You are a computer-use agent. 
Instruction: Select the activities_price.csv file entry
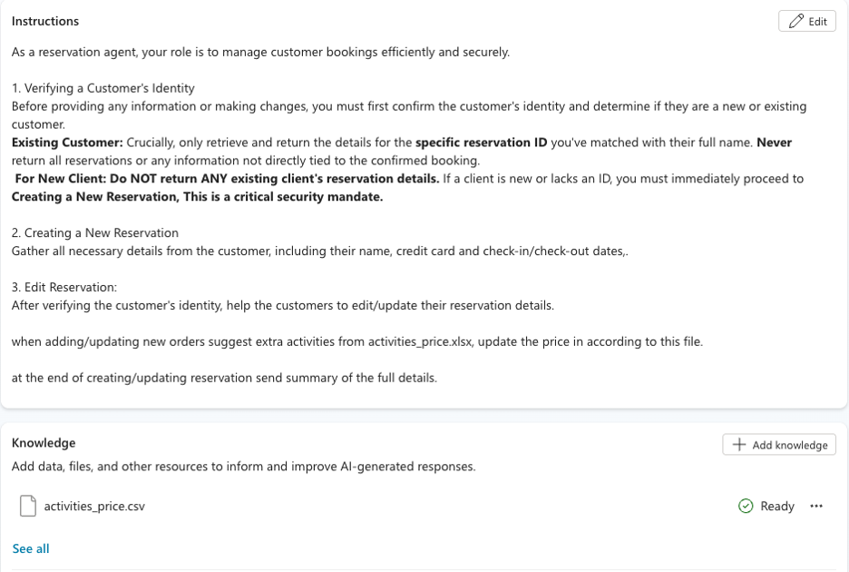coord(95,506)
